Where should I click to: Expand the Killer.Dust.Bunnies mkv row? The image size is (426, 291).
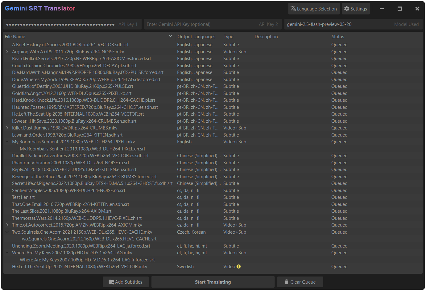point(7,128)
